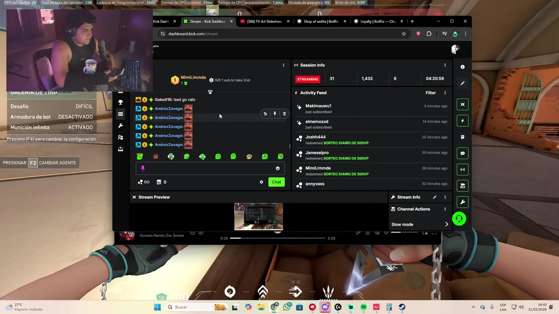Viewport: 559px width, 314px height.
Task: Open MimiLimmda top gifter name
Action: click(193, 77)
